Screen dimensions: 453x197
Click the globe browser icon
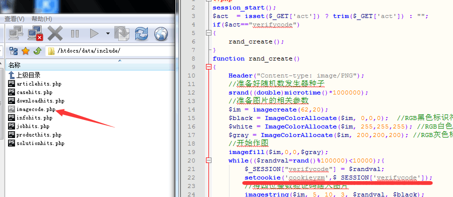tap(161, 33)
